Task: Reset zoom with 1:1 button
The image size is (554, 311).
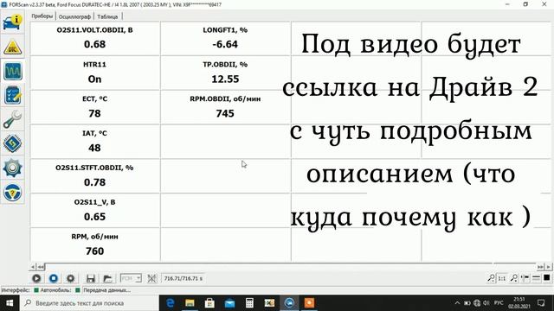Action: tap(502, 278)
